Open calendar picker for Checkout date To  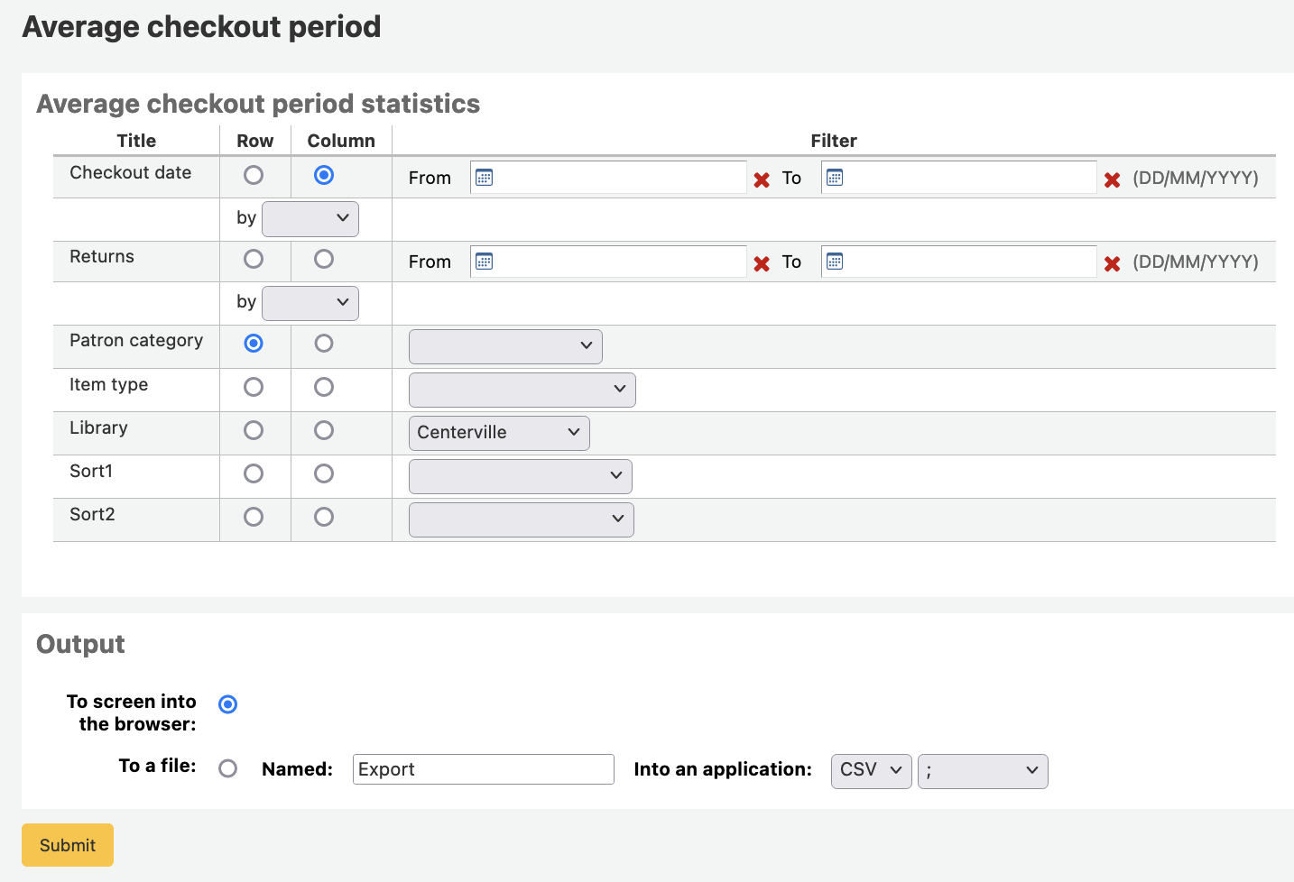835,178
